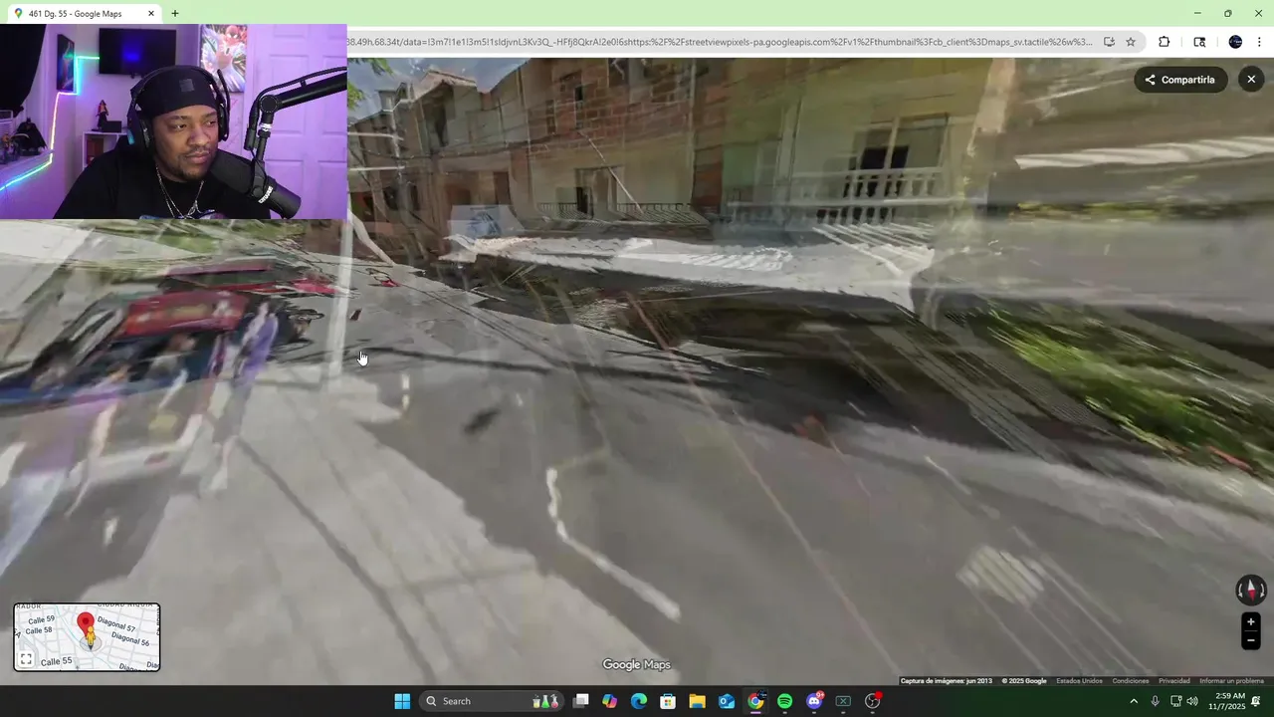Switch to Chrome on the taskbar

(x=755, y=701)
